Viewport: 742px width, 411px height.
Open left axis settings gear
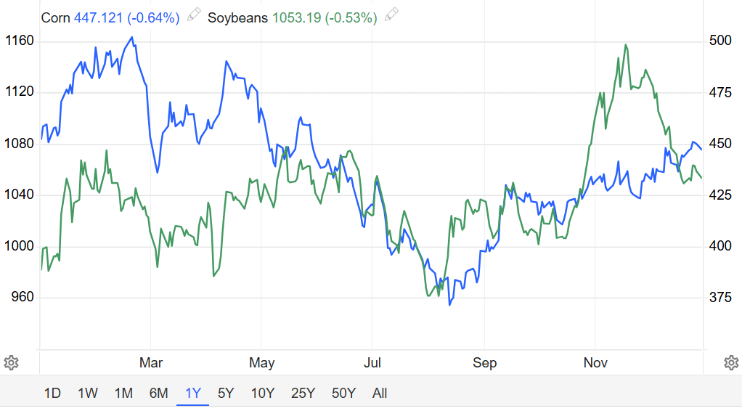[x=11, y=362]
